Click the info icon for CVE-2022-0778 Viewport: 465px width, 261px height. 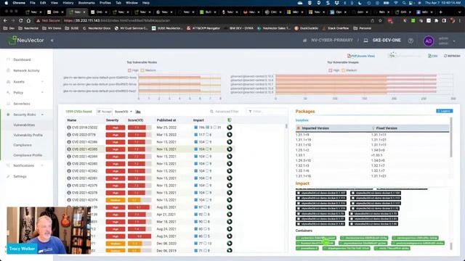(69, 135)
